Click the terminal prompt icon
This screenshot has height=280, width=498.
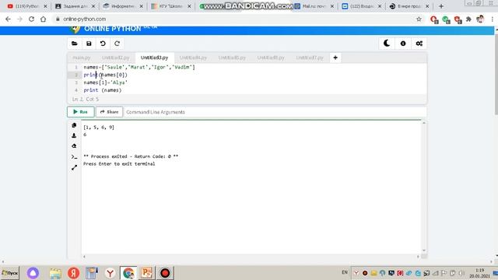[x=74, y=157]
